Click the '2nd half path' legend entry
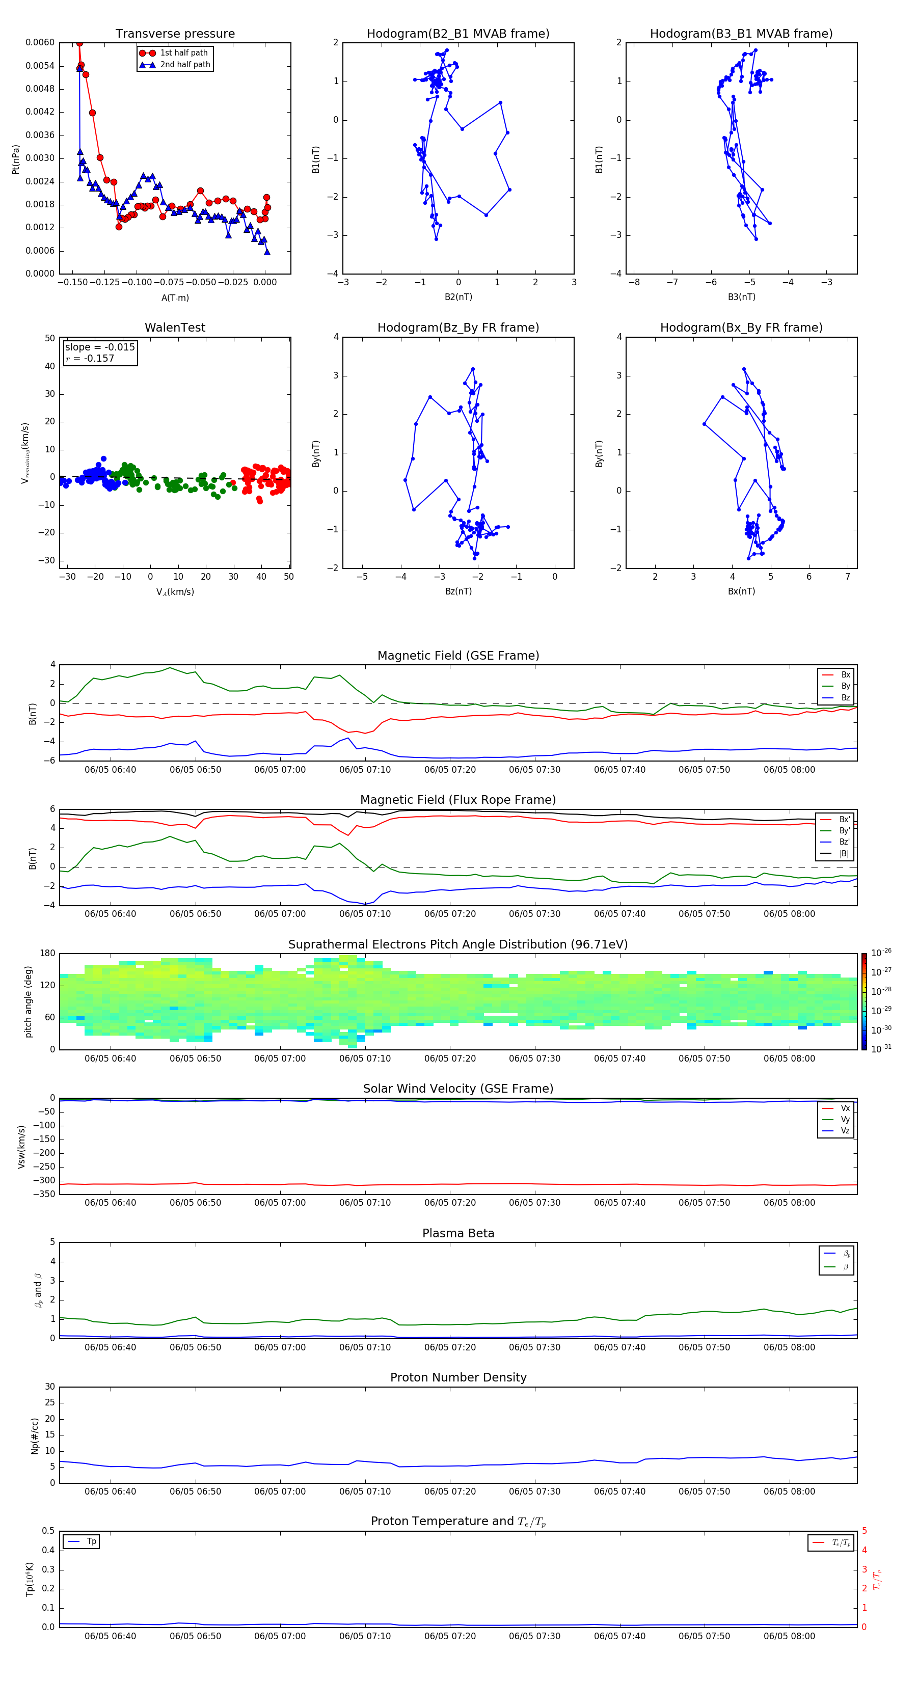 (x=175, y=65)
